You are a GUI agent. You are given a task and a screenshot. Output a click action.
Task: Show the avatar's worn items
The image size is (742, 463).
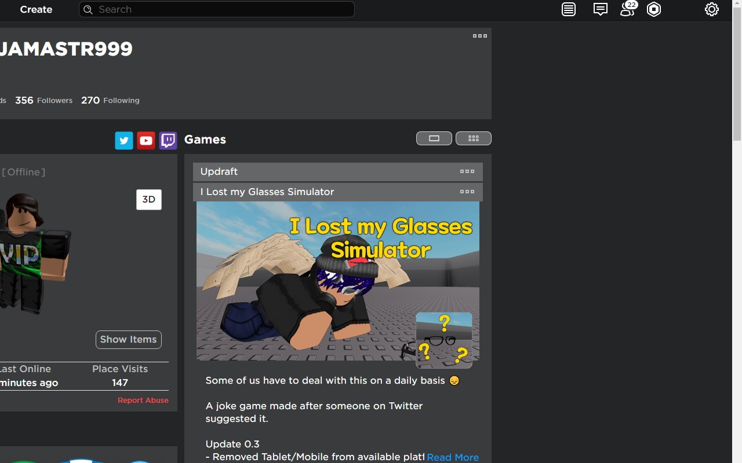pos(129,340)
